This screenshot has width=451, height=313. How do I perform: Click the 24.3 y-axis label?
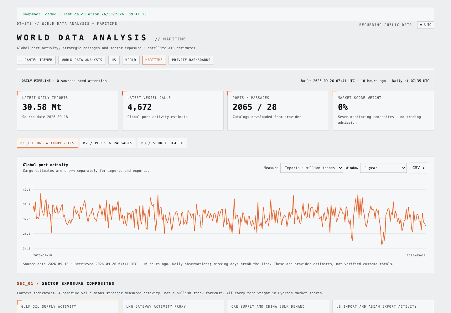point(27,249)
